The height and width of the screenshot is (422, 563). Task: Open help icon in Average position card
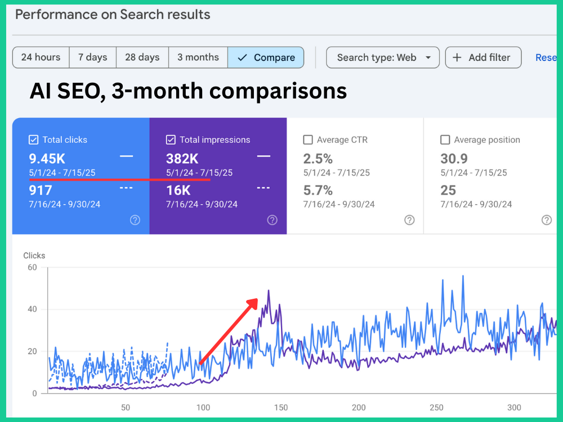(546, 220)
